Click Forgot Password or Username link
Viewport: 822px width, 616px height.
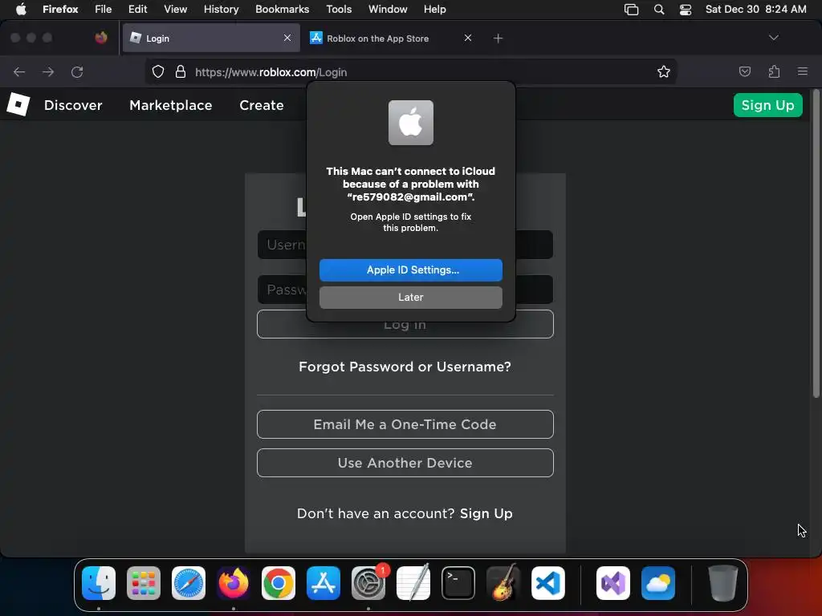pos(405,367)
